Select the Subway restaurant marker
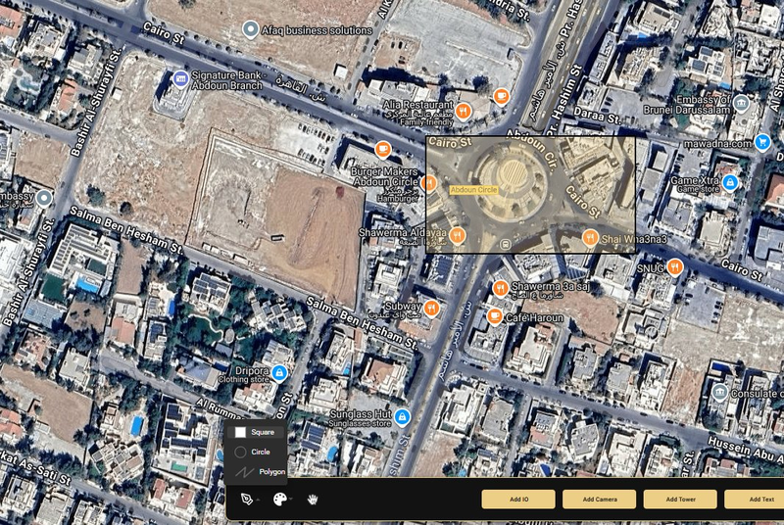Screen dimensions: 784x525 click(431, 309)
